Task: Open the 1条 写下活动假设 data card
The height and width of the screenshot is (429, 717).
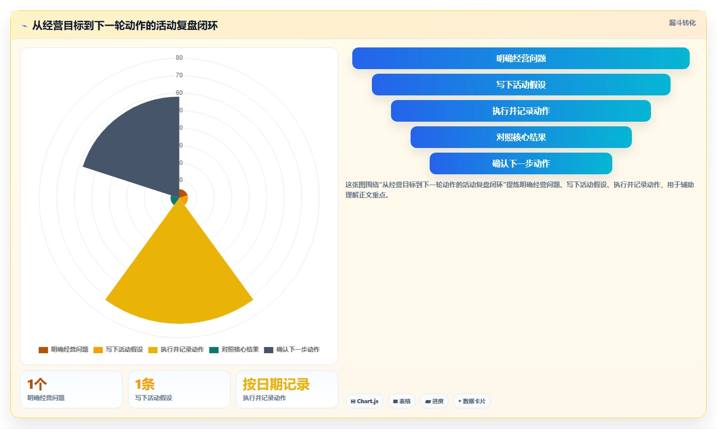Action: [x=179, y=389]
